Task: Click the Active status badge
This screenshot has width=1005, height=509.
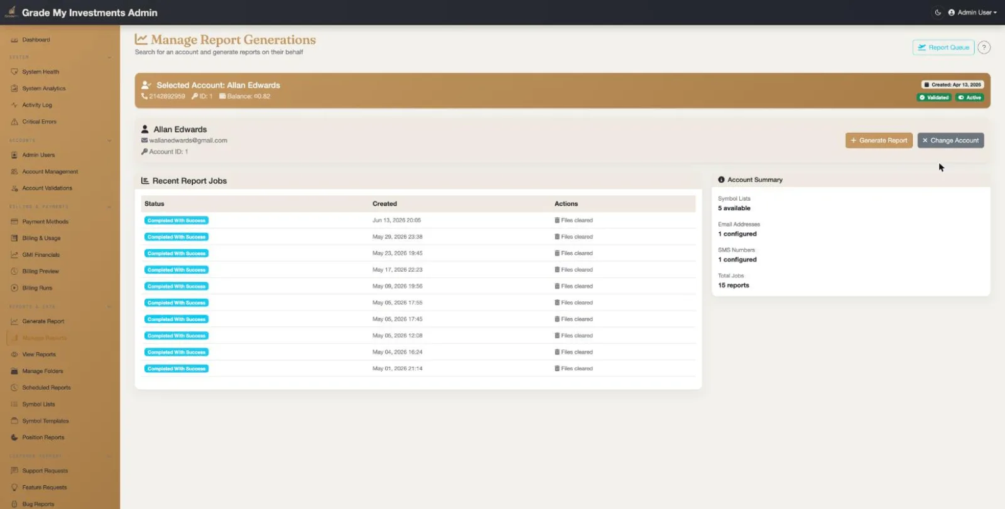Action: click(970, 97)
